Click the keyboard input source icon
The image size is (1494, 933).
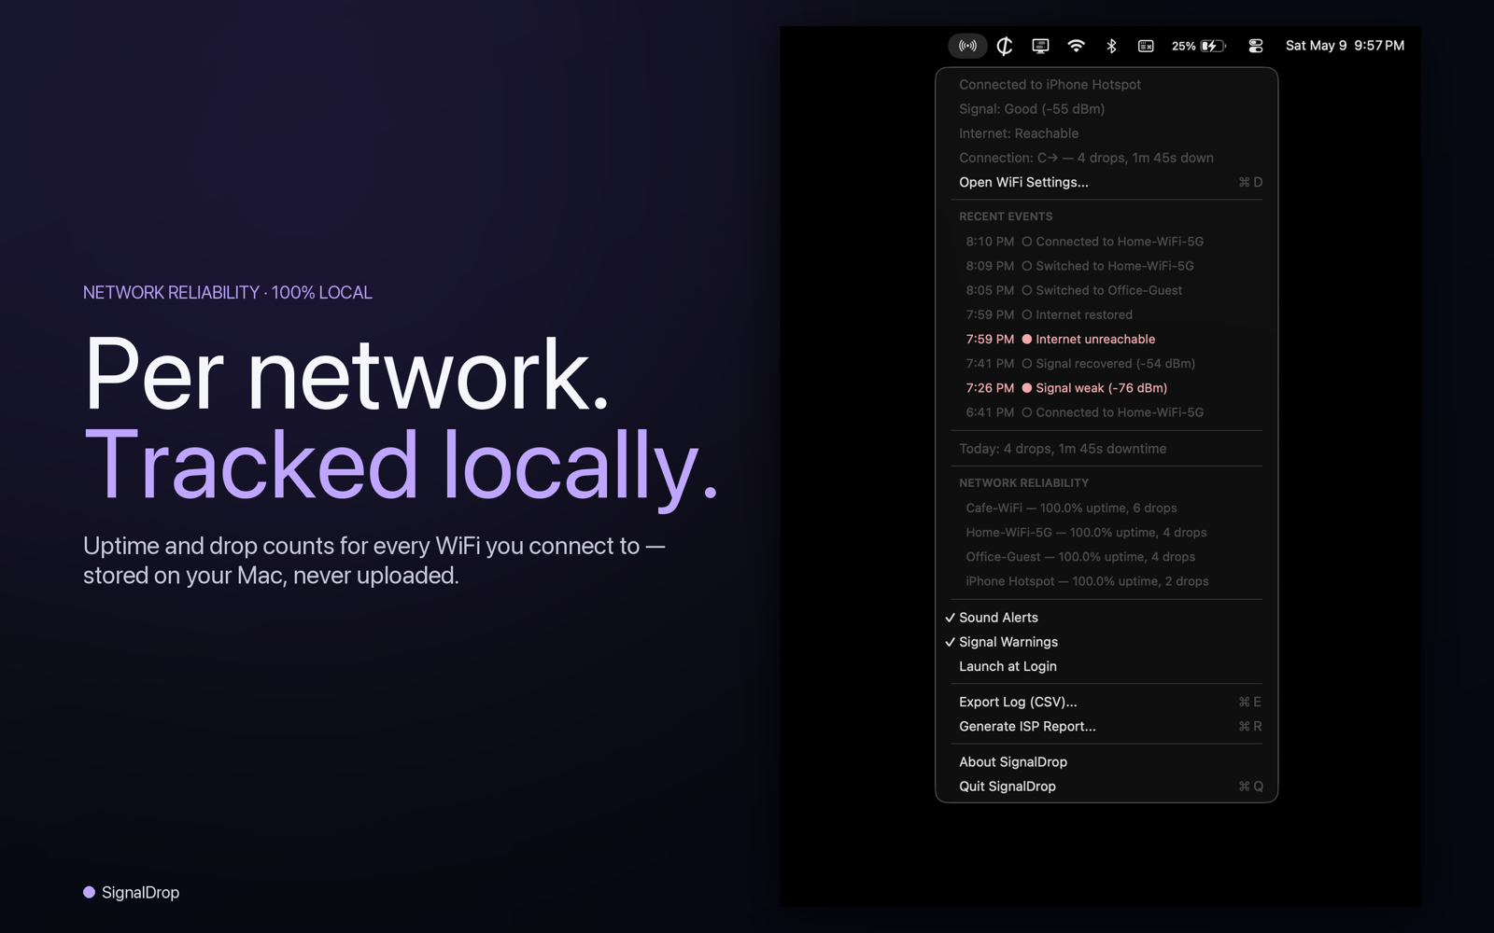point(1146,46)
